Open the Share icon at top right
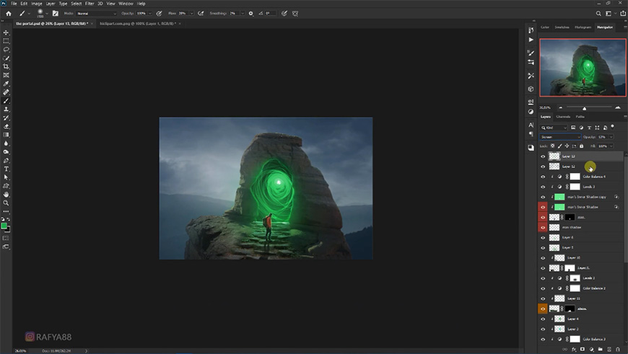Screen dimensions: 628x354 623,14
